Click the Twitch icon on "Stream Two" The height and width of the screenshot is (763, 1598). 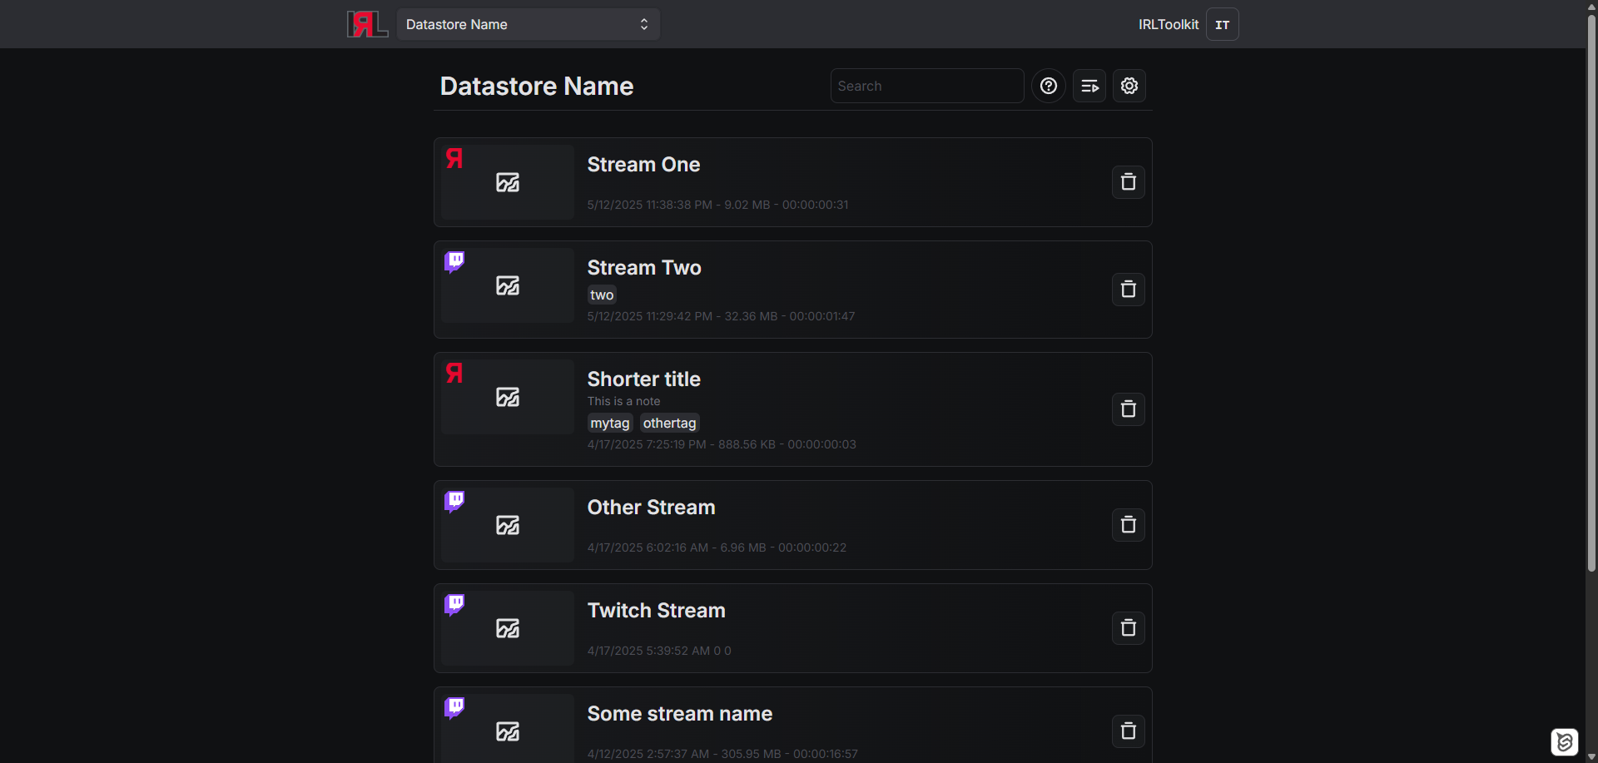[454, 261]
